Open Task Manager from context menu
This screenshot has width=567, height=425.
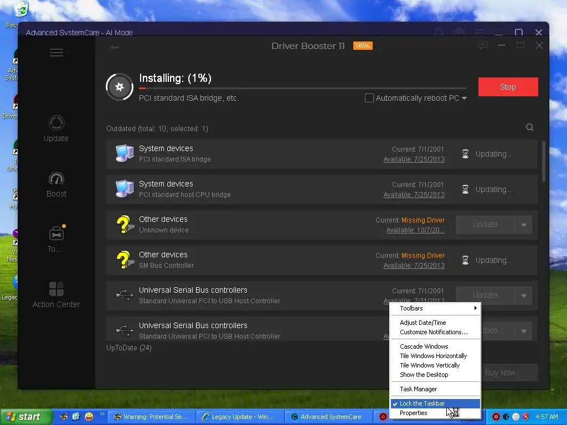point(435,389)
